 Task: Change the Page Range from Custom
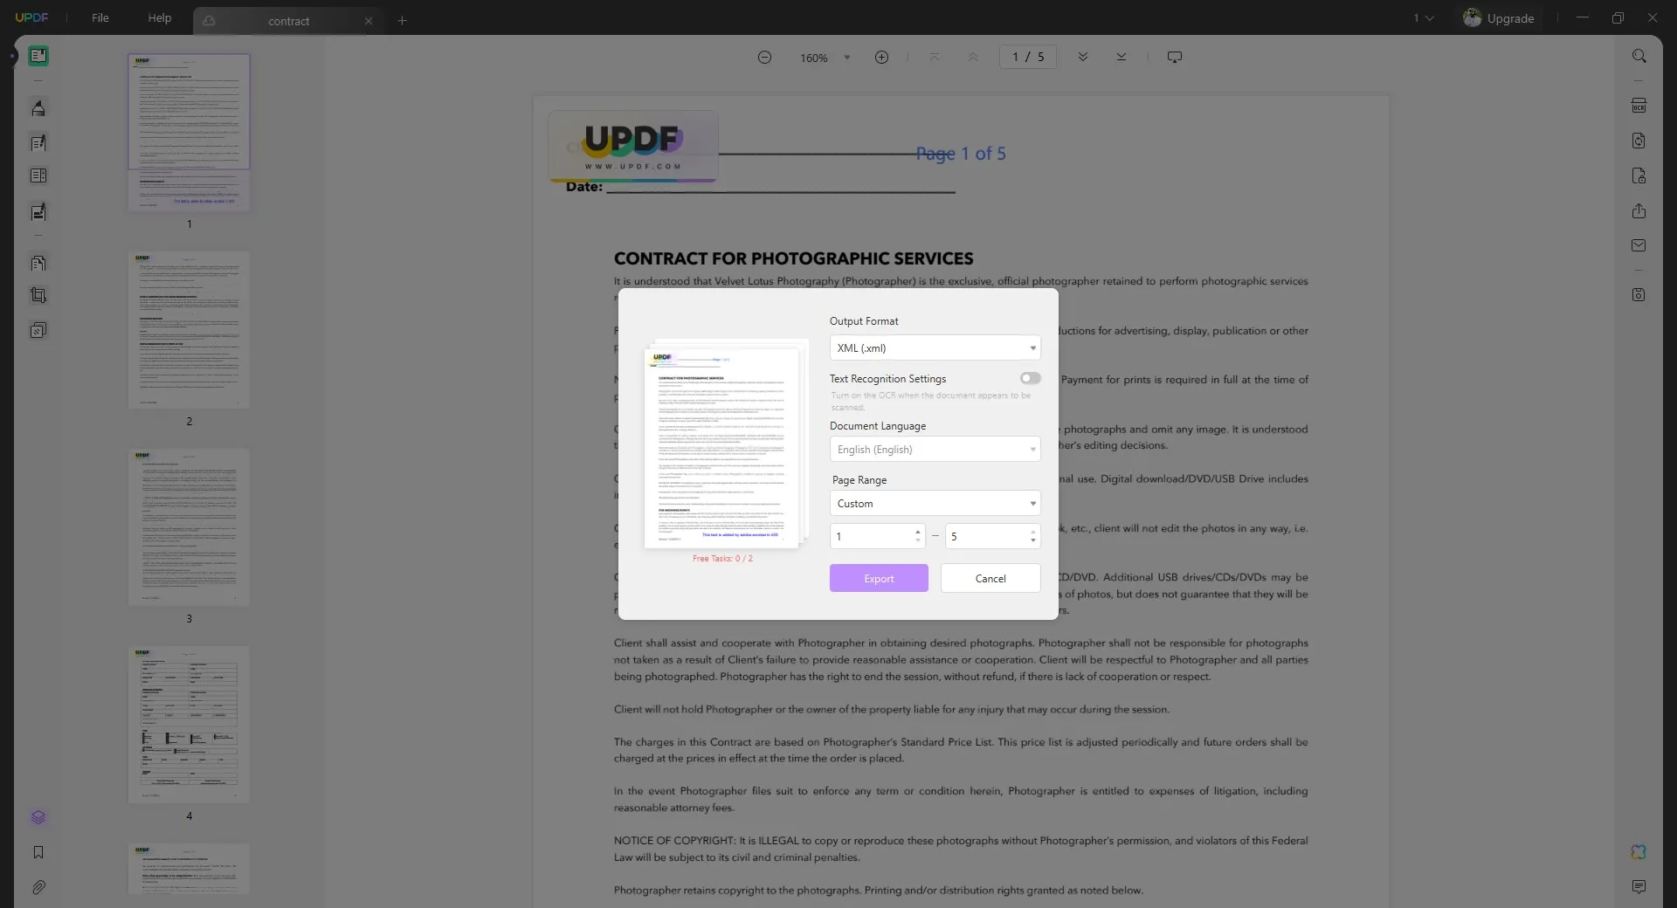(x=935, y=503)
